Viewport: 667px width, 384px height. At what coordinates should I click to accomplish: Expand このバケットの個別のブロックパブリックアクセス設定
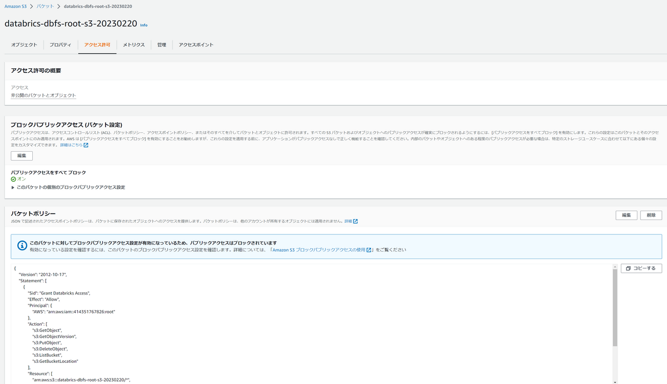pyautogui.click(x=68, y=187)
